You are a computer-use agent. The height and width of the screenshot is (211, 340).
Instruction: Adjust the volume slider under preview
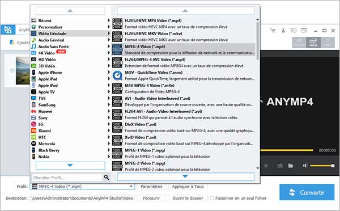point(322,166)
